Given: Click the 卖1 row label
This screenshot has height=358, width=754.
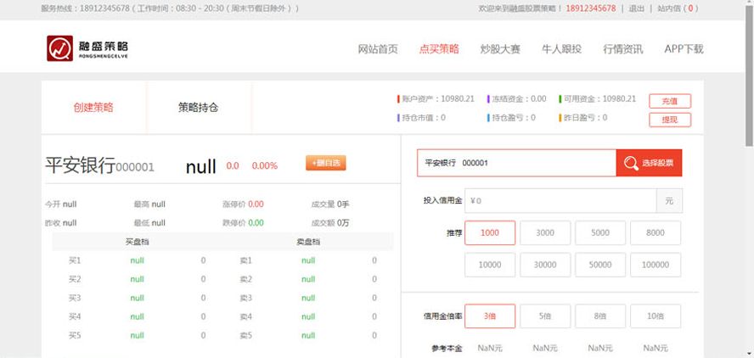Looking at the screenshot, I should [x=245, y=260].
